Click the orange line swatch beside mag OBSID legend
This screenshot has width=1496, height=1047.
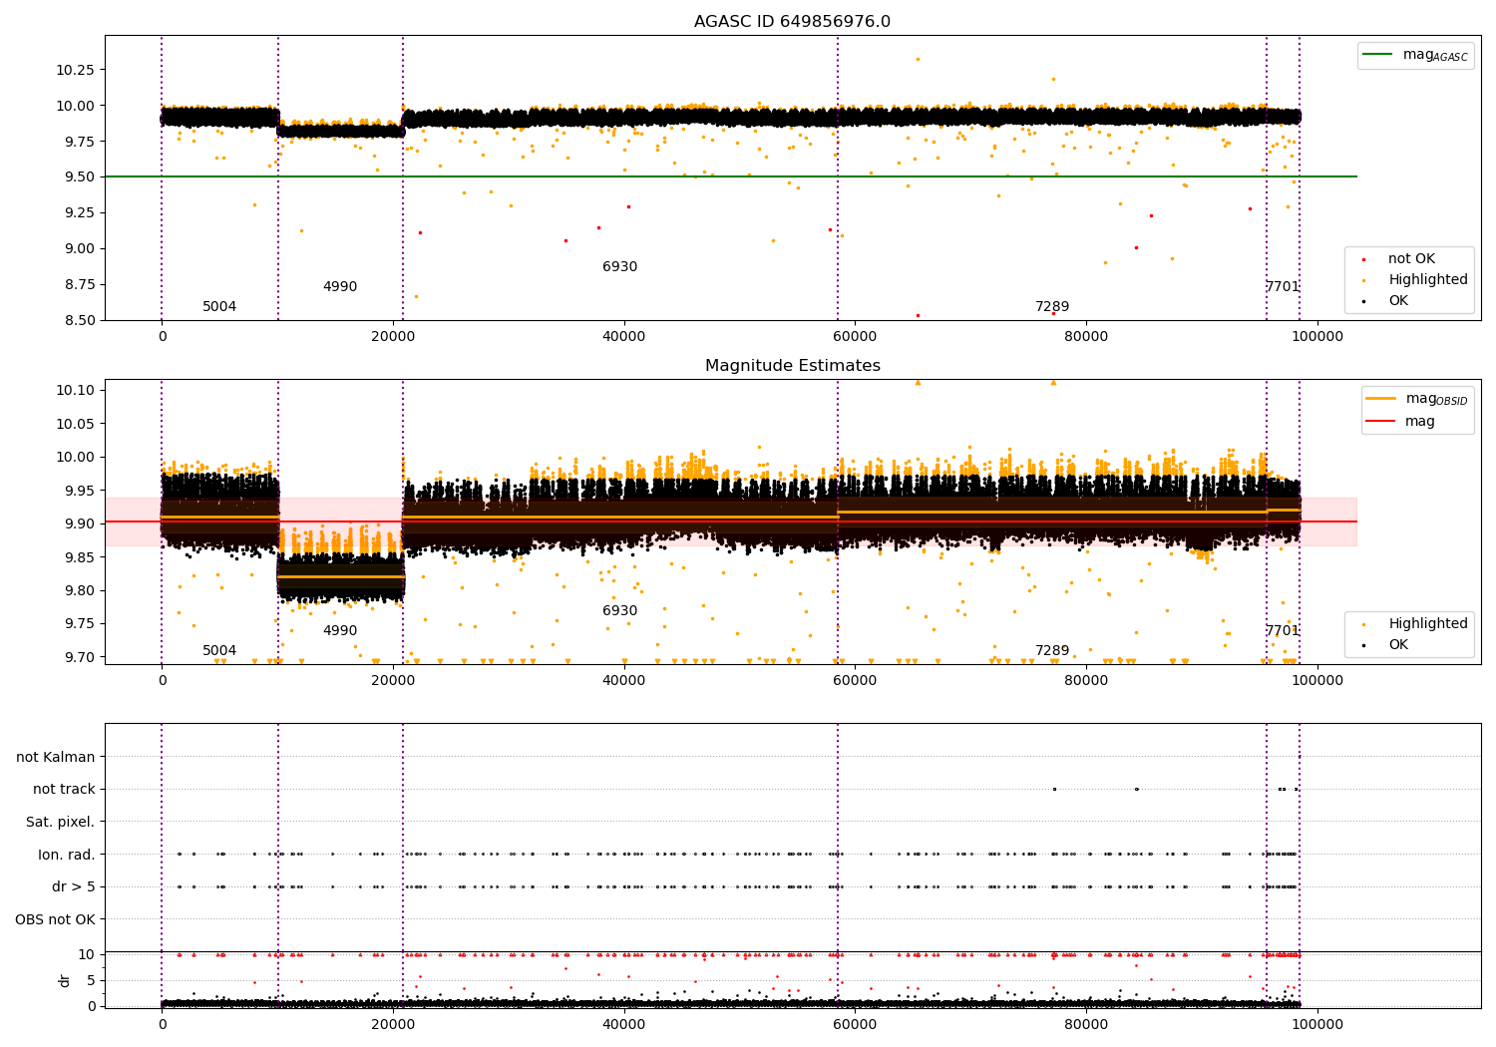point(1382,399)
